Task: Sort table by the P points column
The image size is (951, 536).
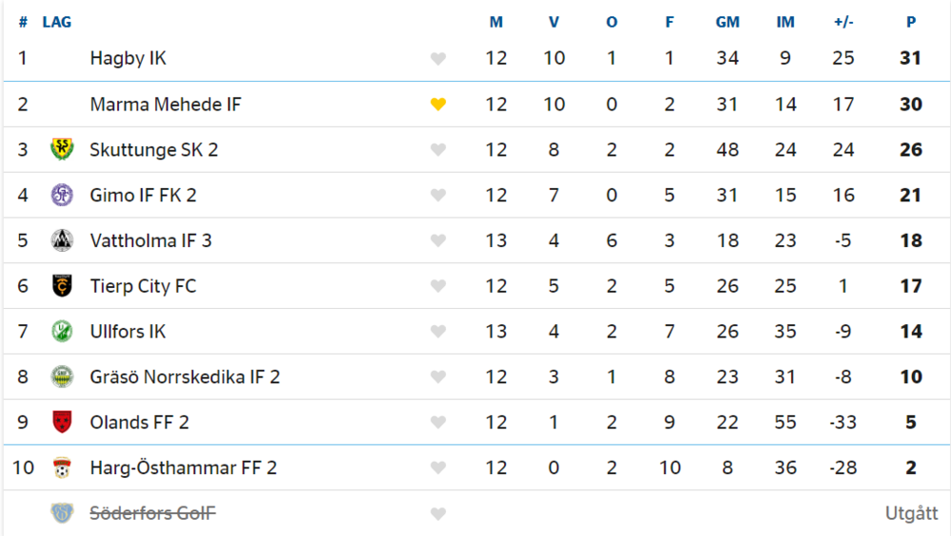Action: pyautogui.click(x=911, y=23)
